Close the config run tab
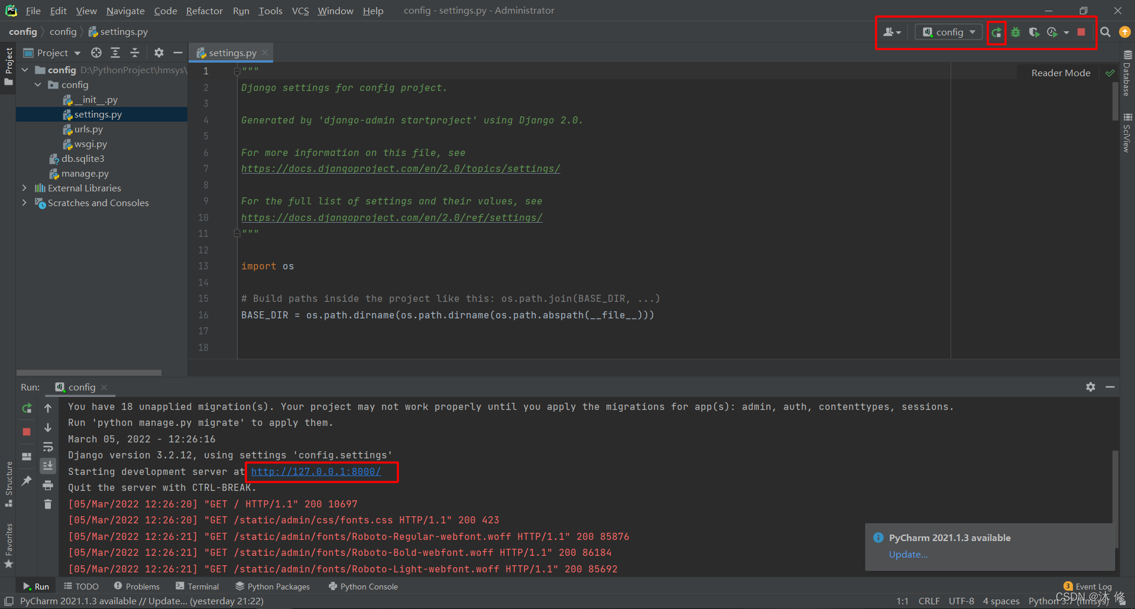The width and height of the screenshot is (1135, 609). (104, 387)
